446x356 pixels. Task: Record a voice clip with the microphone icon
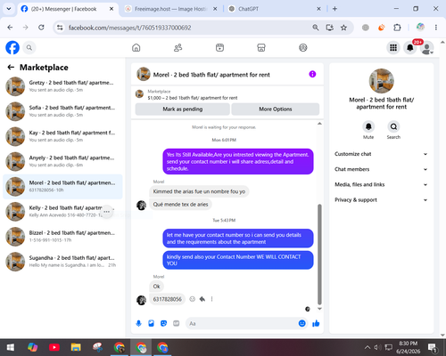click(138, 323)
